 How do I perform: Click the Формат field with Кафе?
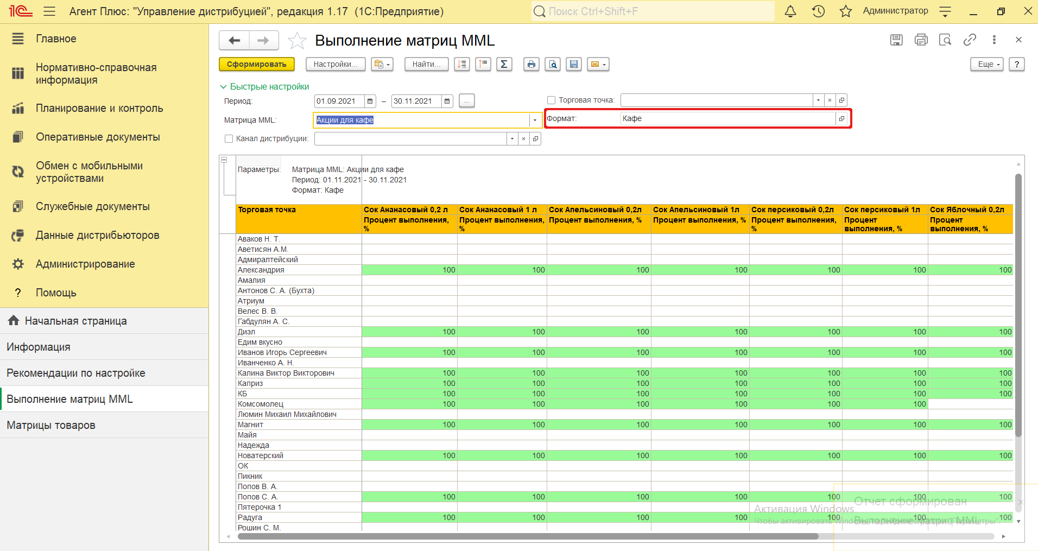728,118
